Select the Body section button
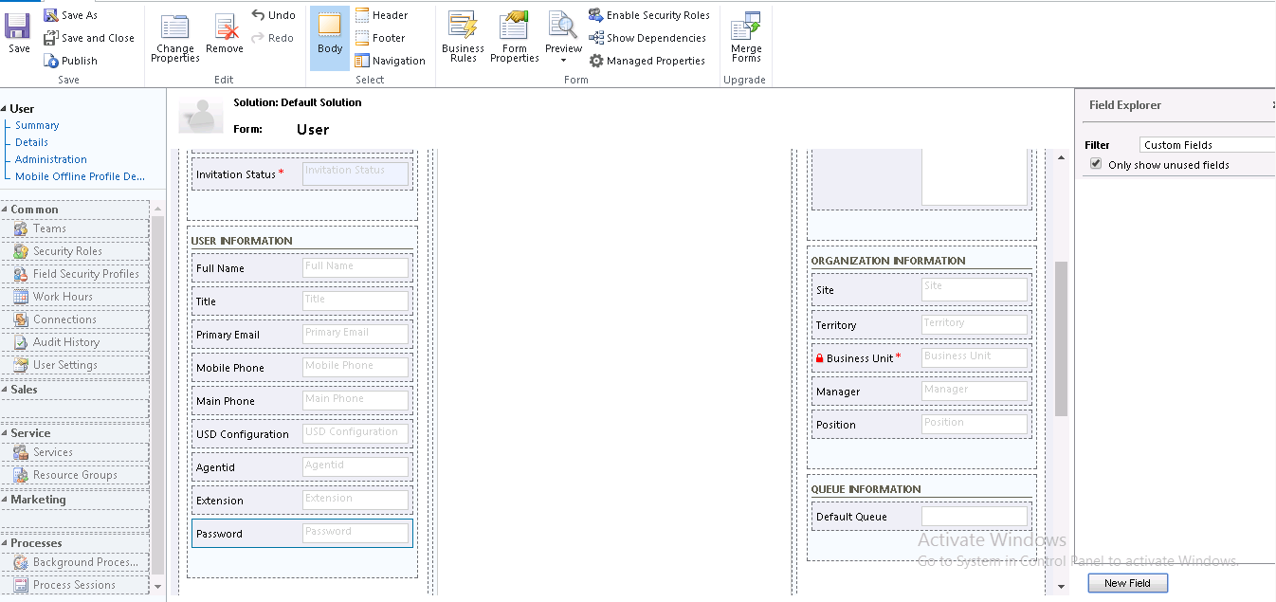This screenshot has height=602, width=1276. (x=330, y=38)
